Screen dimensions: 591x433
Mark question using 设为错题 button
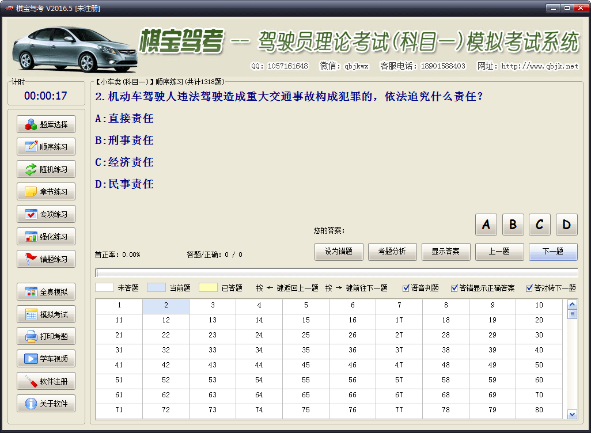coord(339,252)
